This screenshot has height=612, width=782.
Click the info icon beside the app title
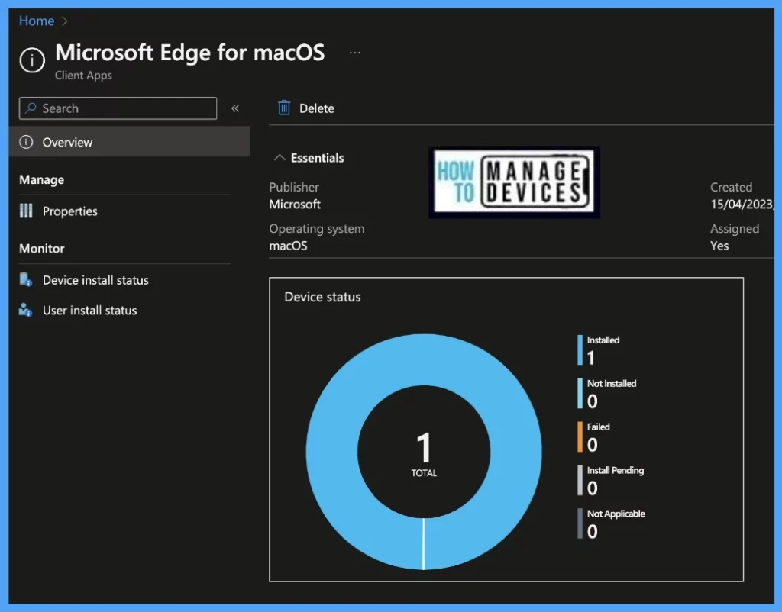click(x=32, y=60)
